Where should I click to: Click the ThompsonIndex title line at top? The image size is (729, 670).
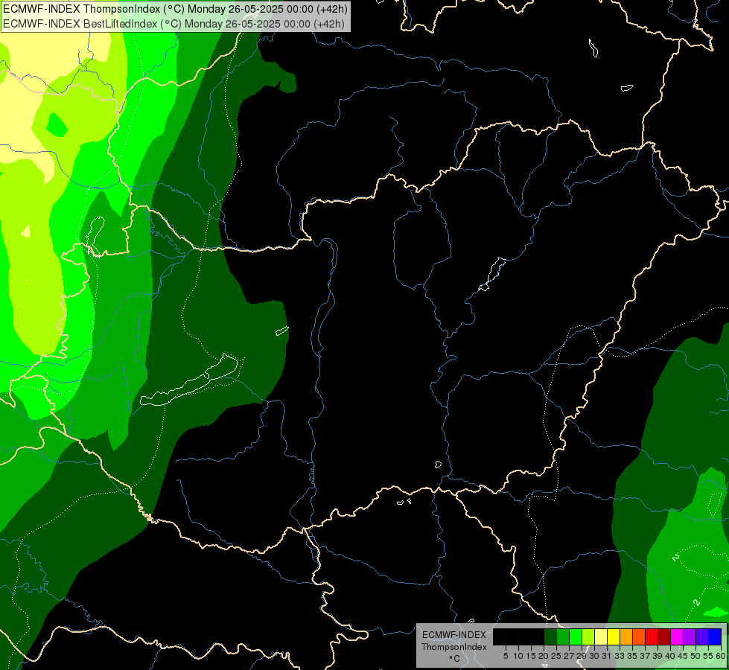175,9
